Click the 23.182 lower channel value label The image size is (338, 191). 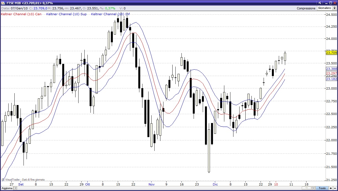331,79
